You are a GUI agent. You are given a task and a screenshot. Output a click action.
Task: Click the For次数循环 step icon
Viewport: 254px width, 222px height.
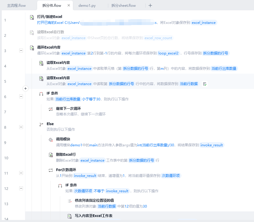pyautogui.click(x=51, y=170)
